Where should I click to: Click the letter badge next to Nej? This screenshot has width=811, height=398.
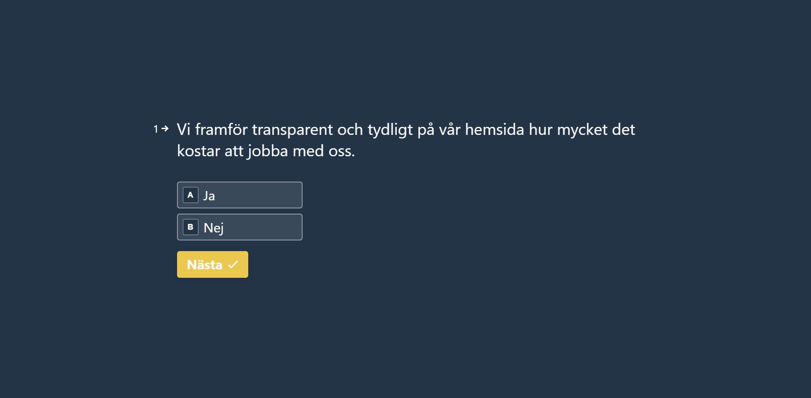point(190,227)
